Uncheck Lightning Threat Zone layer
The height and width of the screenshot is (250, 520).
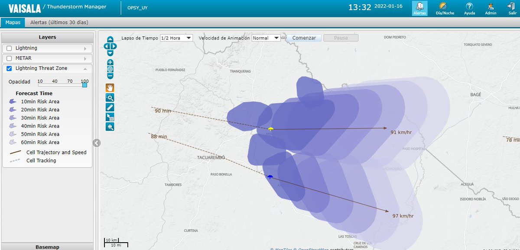[9, 68]
